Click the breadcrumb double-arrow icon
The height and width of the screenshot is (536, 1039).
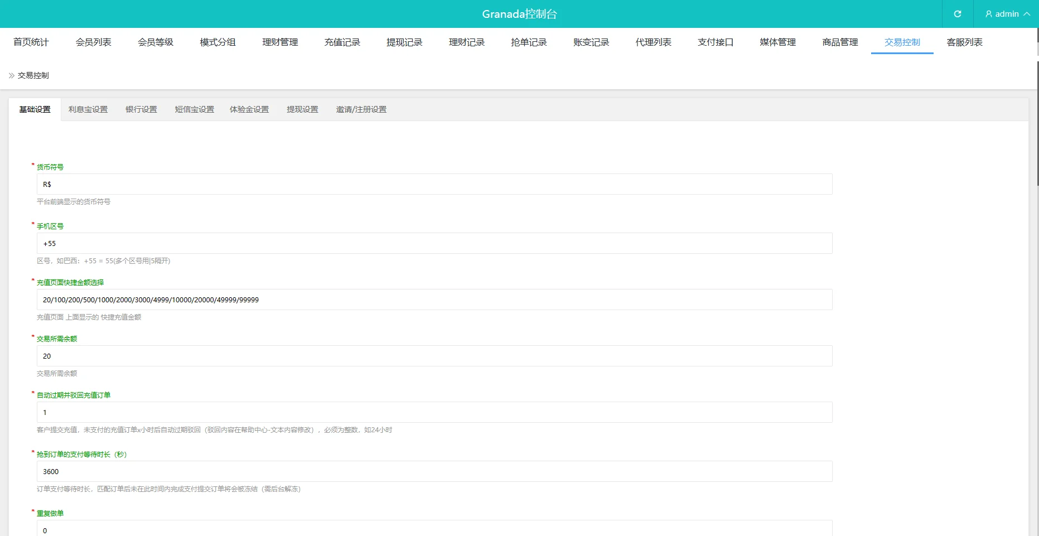(x=12, y=75)
